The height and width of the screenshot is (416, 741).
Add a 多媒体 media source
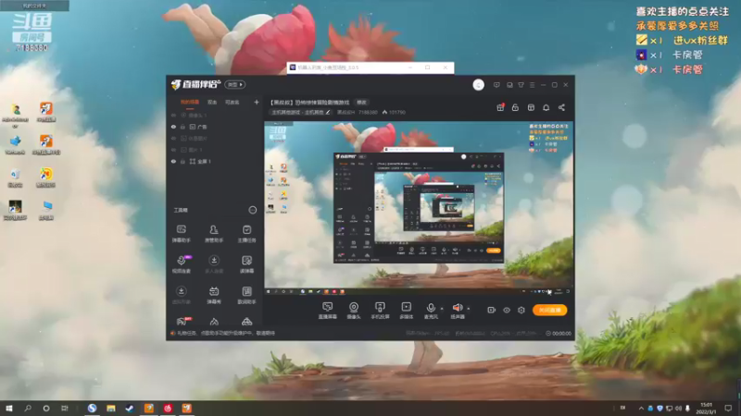click(406, 311)
